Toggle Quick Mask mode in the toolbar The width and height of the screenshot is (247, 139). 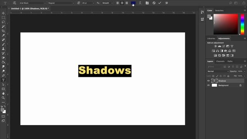[3, 116]
